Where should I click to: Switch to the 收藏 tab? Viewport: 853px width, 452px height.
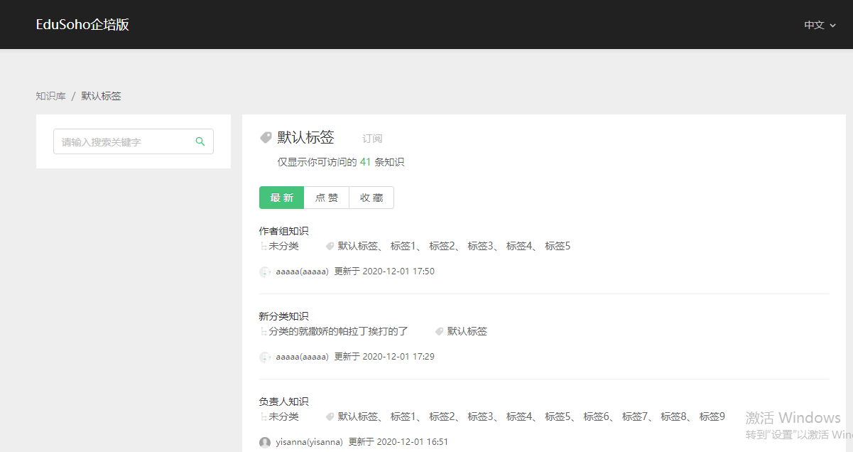371,198
